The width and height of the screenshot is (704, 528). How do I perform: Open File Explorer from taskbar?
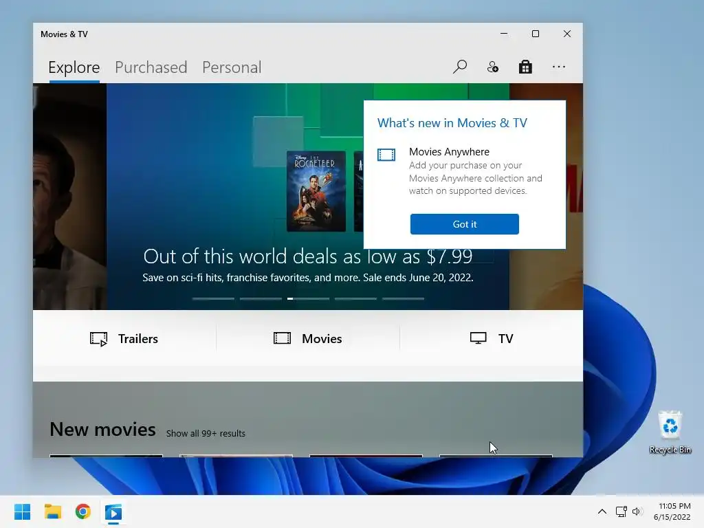tap(52, 511)
